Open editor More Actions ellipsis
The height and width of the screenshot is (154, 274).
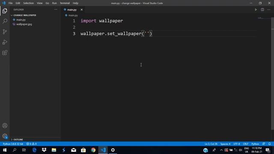coord(269,10)
